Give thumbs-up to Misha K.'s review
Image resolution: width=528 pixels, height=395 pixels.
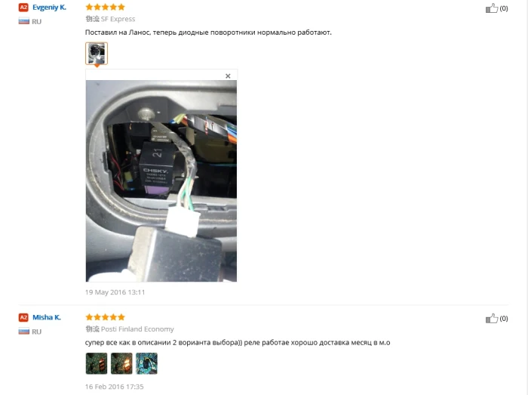click(x=492, y=318)
